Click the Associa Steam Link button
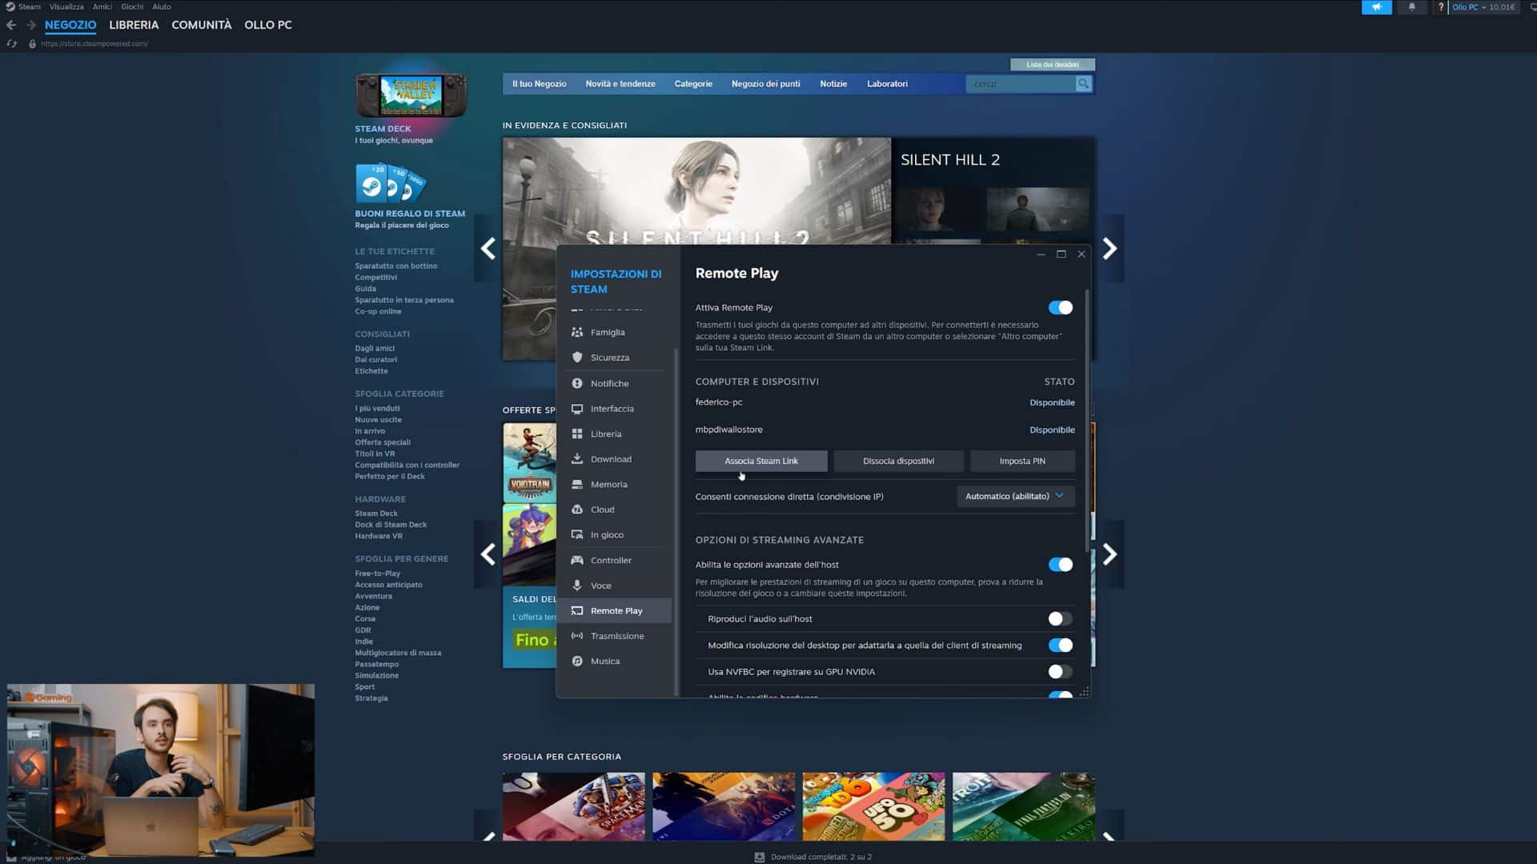 [x=761, y=461]
